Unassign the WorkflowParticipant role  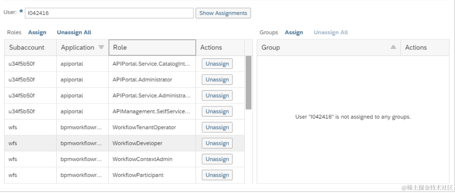coord(217,175)
